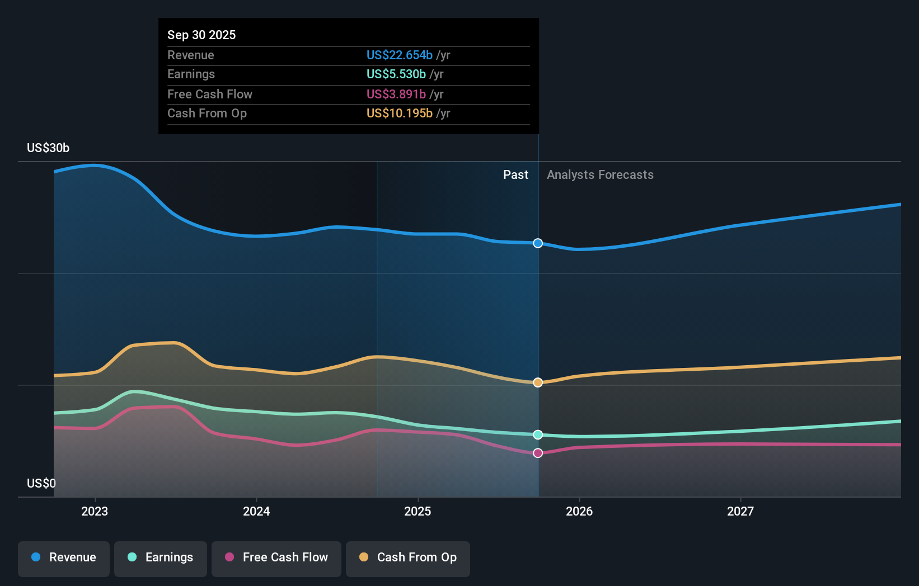Toggle the Earnings series visibility
Screen dimensions: 919x586
(161, 557)
